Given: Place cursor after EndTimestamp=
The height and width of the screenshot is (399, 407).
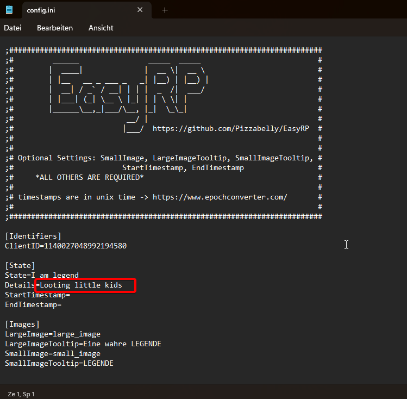Looking at the screenshot, I should 62,305.
